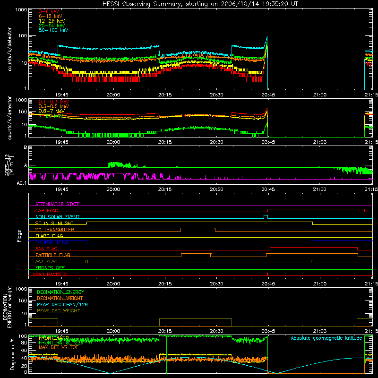This screenshot has width=378, height=378.
Task: Select the orange 6-12 keV legend label
Action: (51, 16)
